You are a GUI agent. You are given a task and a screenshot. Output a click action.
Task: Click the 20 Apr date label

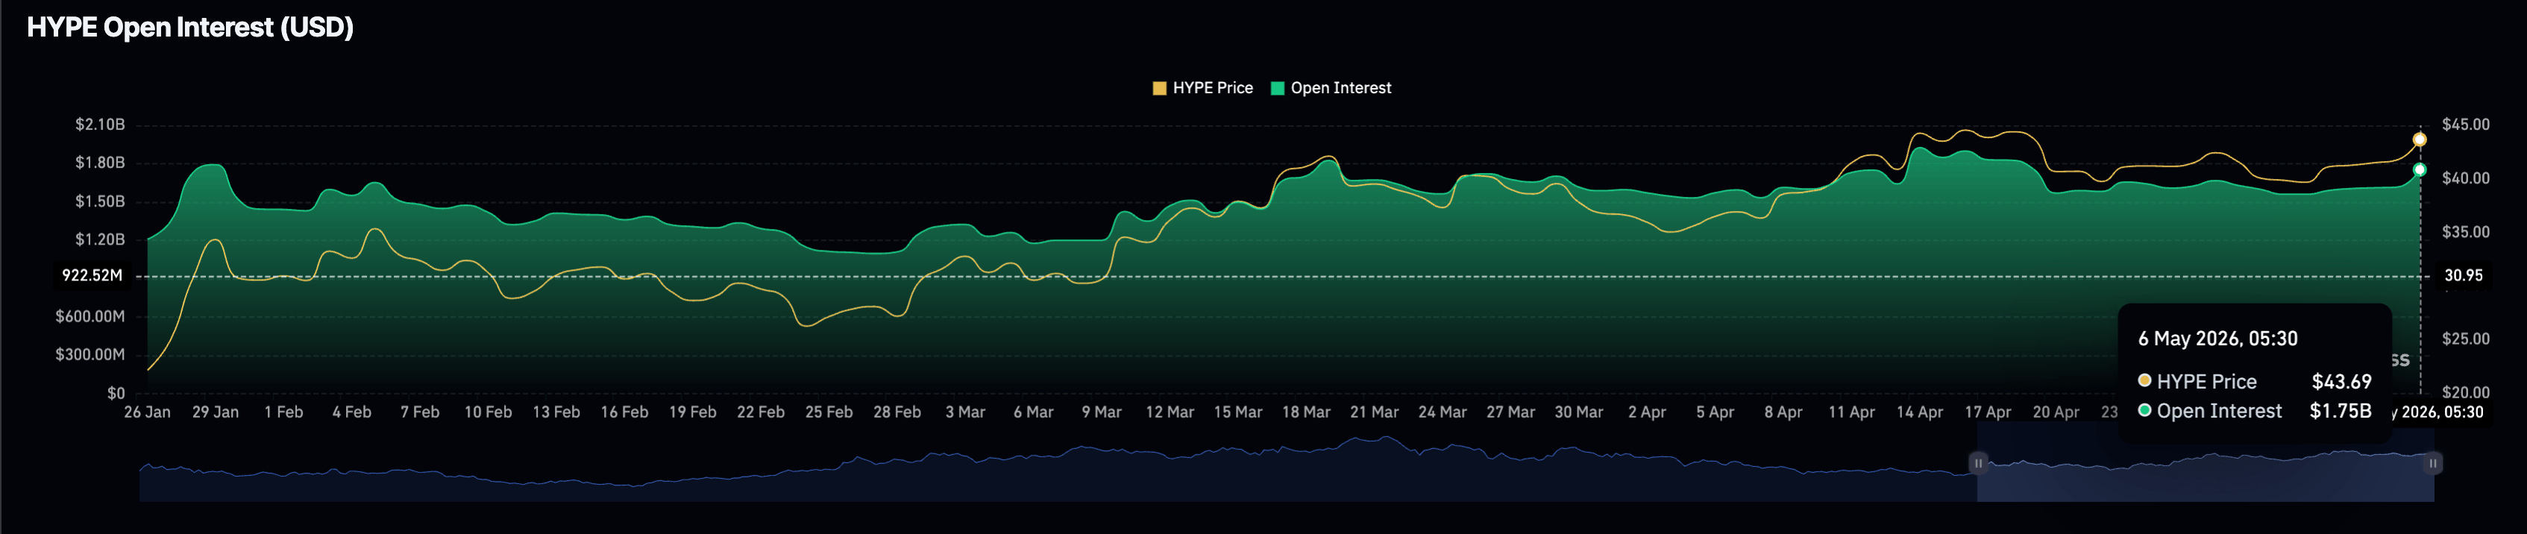tap(2056, 412)
